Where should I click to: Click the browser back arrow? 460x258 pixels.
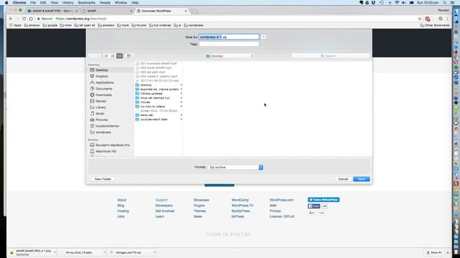[x=11, y=19]
